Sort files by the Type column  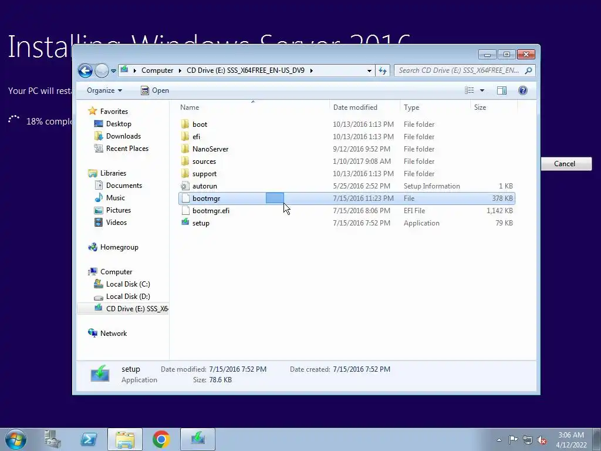[435, 107]
